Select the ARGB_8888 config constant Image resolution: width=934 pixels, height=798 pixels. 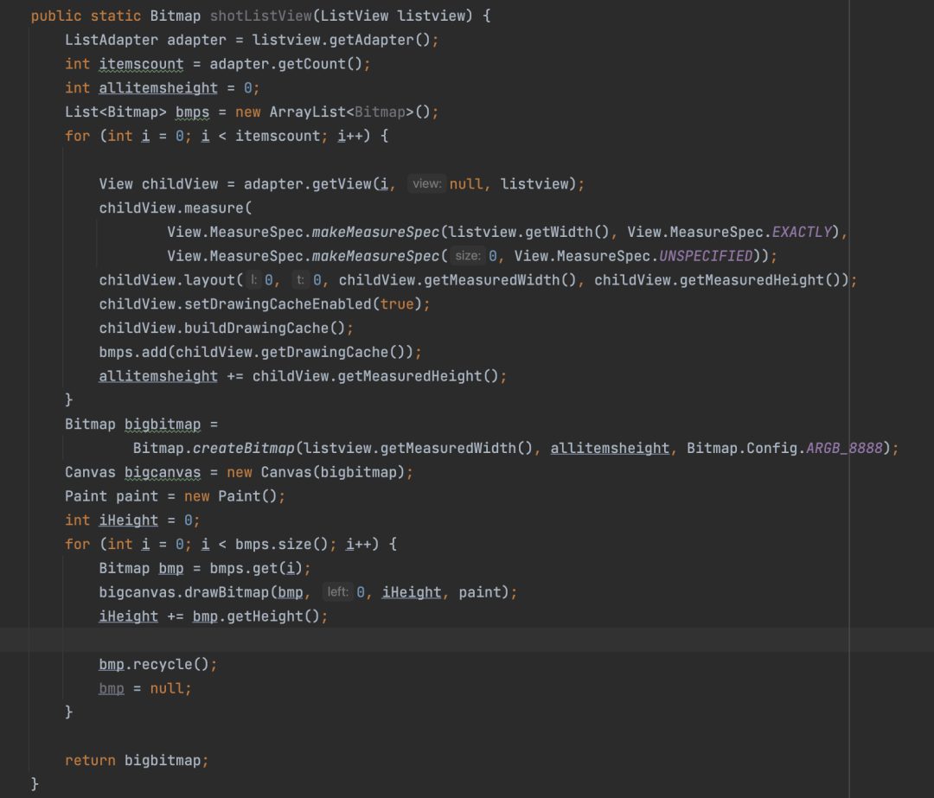pyautogui.click(x=844, y=449)
